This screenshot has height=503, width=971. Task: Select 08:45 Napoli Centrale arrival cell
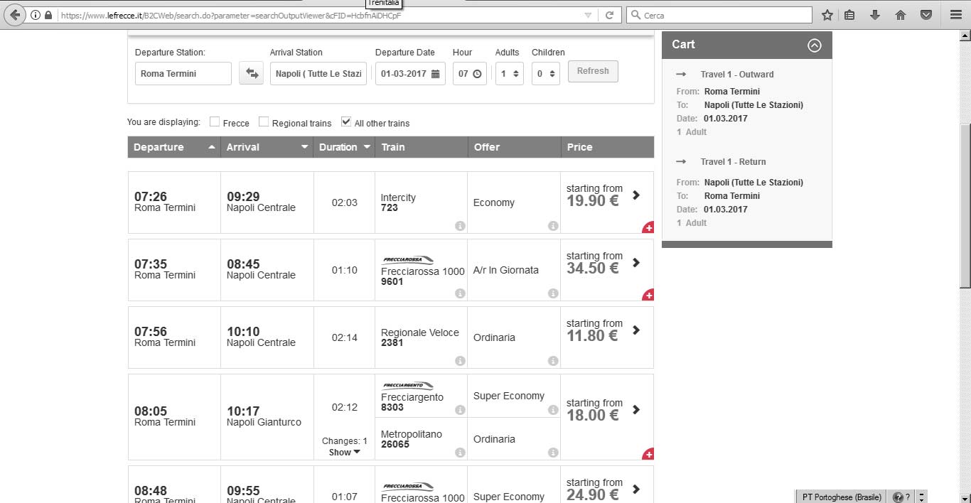coord(267,270)
